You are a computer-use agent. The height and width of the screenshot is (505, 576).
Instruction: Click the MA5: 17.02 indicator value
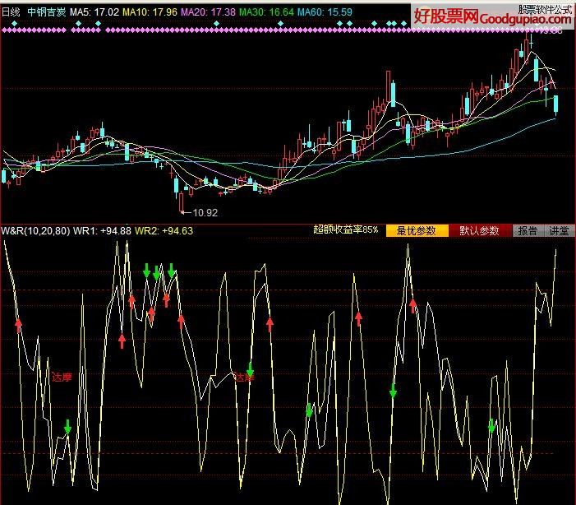tap(94, 12)
